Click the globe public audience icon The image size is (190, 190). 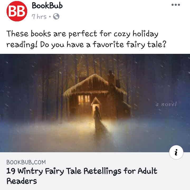(x=56, y=16)
